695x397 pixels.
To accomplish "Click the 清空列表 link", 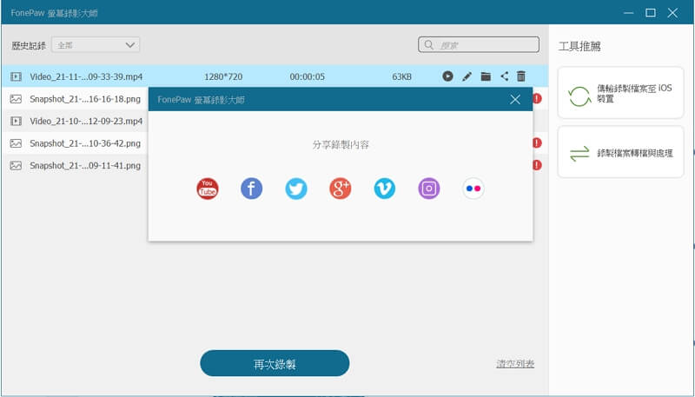I will pos(515,364).
